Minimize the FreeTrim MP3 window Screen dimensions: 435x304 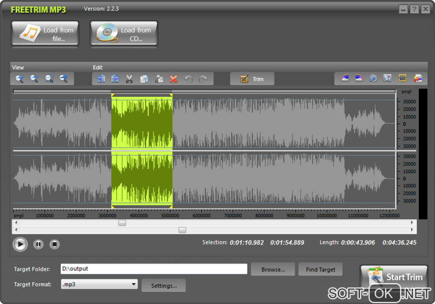[x=403, y=9]
